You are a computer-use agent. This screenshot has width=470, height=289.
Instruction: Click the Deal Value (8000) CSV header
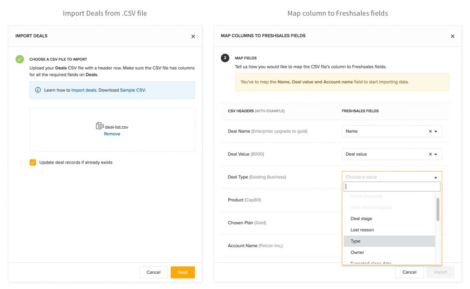coord(246,154)
